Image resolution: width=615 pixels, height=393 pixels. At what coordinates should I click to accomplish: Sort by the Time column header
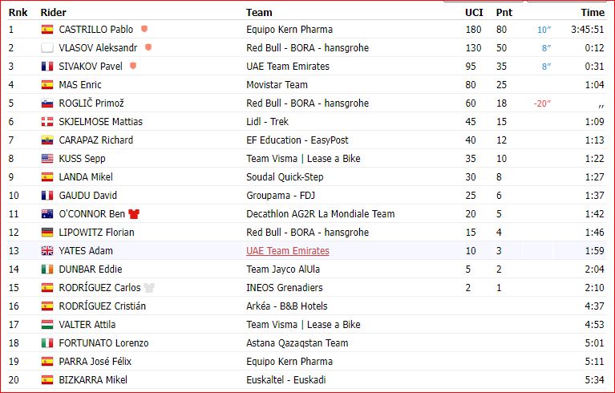[x=593, y=13]
